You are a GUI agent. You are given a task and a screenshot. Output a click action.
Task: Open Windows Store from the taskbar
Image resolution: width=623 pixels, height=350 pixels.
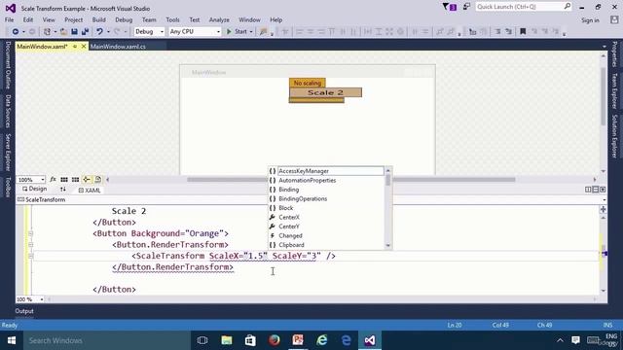point(250,340)
